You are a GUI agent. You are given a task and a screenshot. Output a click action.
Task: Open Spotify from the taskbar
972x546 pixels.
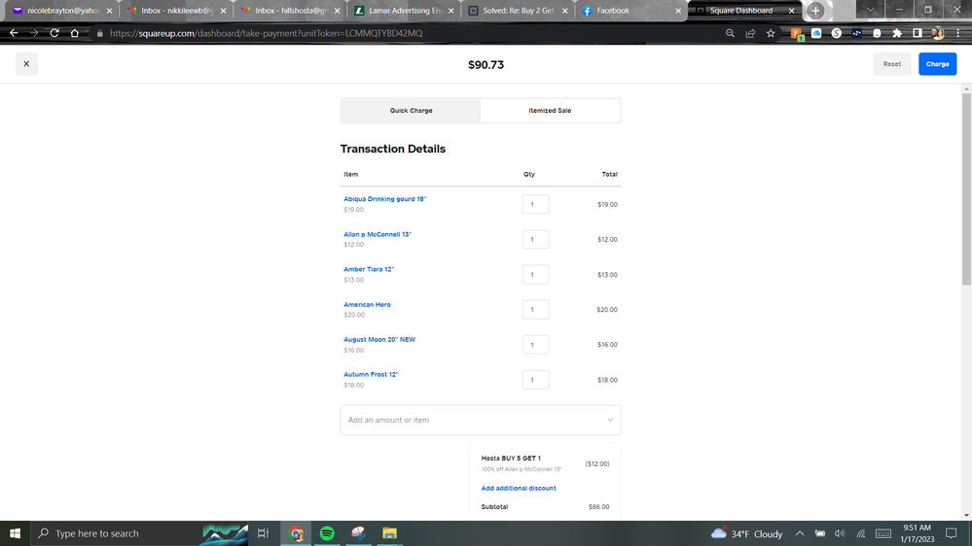(x=327, y=533)
